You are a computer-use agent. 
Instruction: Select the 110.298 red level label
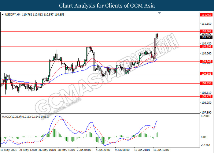[x=206, y=47]
